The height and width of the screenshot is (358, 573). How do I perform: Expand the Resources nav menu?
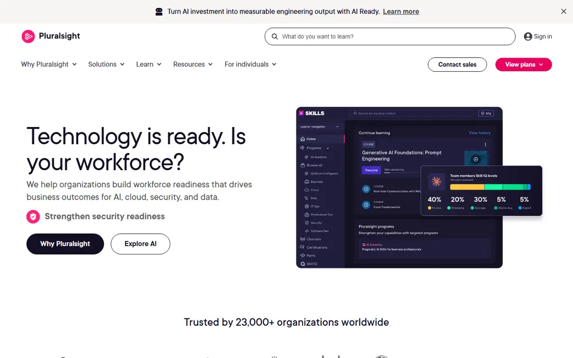click(x=193, y=64)
